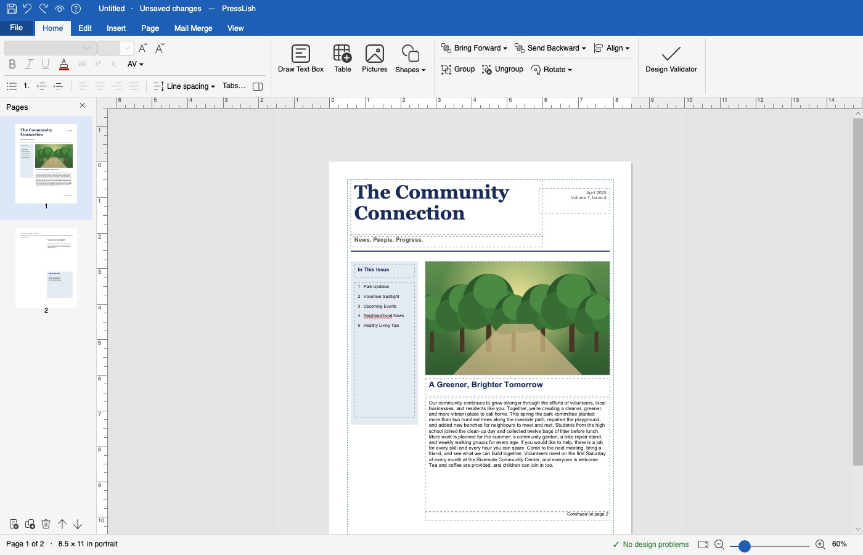Image resolution: width=863 pixels, height=555 pixels.
Task: Click the Save icon in the title bar
Action: (11, 9)
